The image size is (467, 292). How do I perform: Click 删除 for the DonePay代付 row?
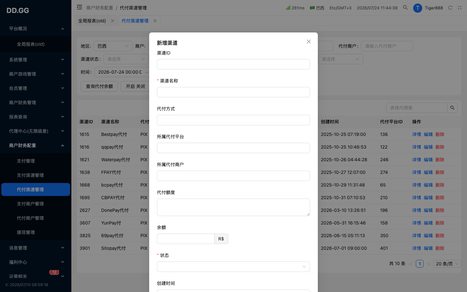pos(440,210)
